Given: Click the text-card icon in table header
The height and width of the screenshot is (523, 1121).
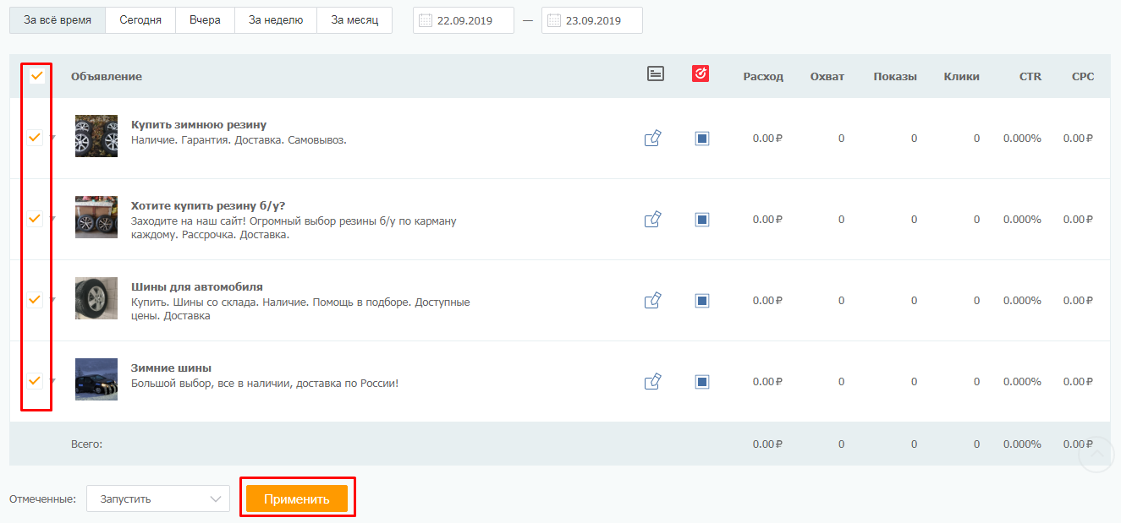Looking at the screenshot, I should (655, 74).
